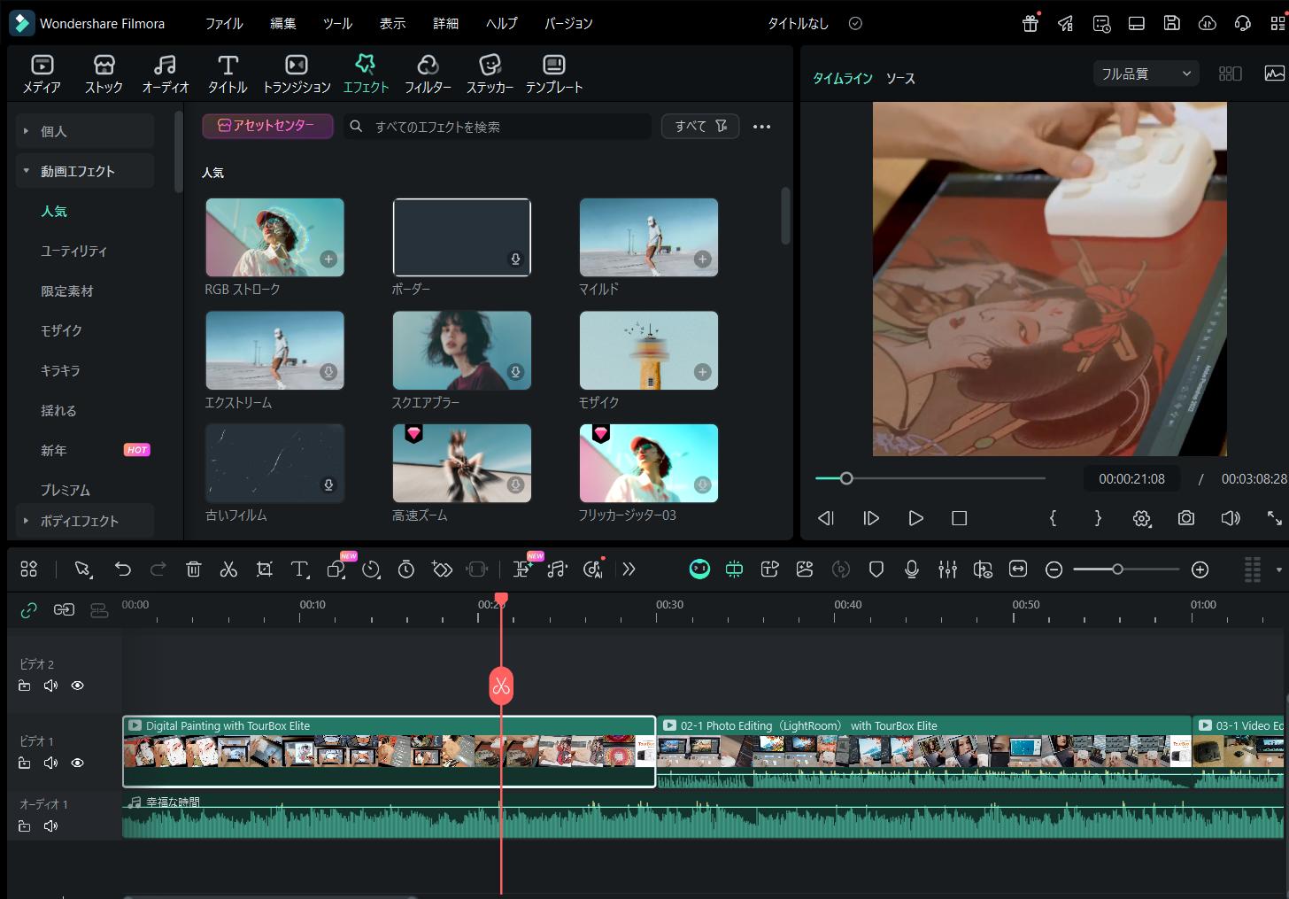
Task: Open the ファイル menu
Action: [224, 24]
